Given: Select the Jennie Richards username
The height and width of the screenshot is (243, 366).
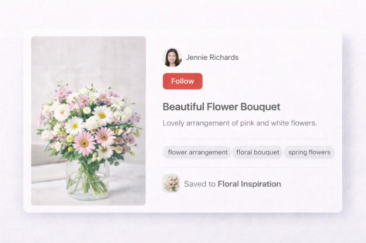Looking at the screenshot, I should pyautogui.click(x=212, y=57).
